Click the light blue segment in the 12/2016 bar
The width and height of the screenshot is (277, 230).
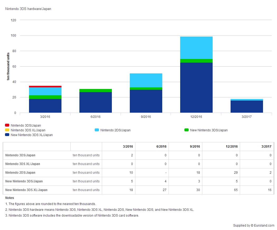196,48
